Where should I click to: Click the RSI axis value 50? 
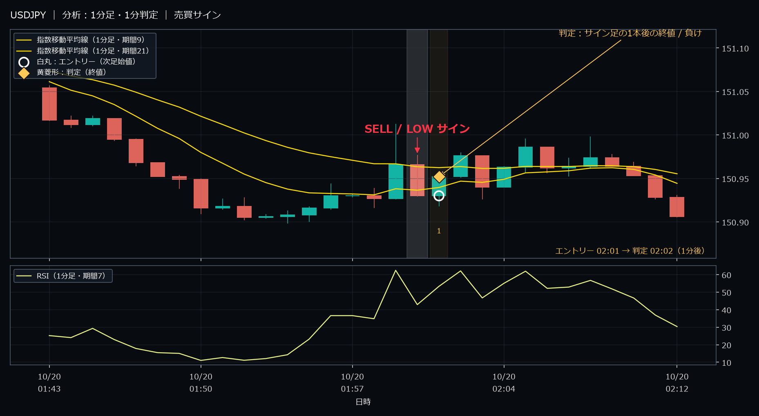pos(726,293)
